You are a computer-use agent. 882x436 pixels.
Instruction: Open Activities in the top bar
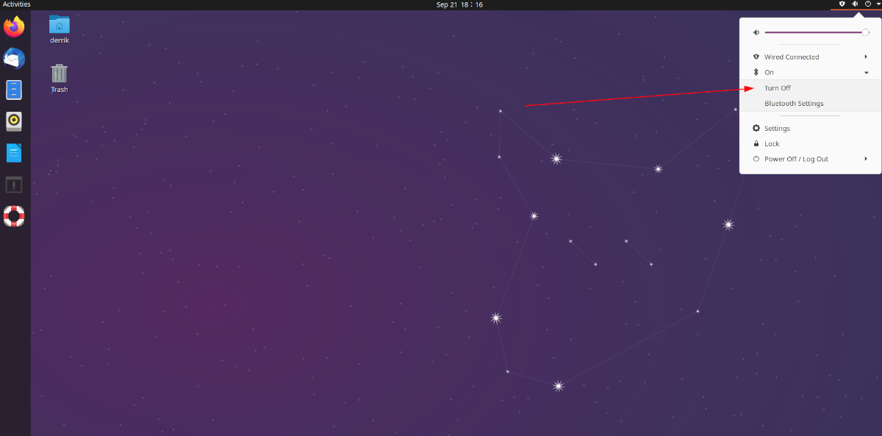click(x=17, y=4)
